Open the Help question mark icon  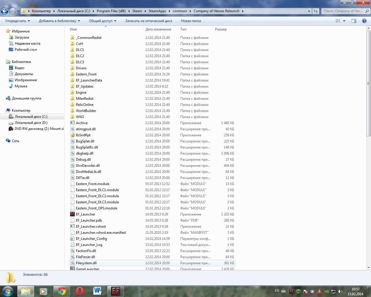pyautogui.click(x=364, y=21)
